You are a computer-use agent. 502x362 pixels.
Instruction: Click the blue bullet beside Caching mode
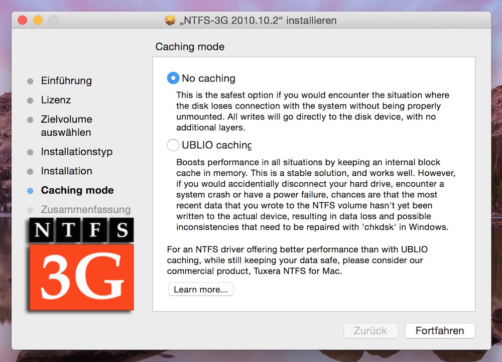[x=30, y=191]
